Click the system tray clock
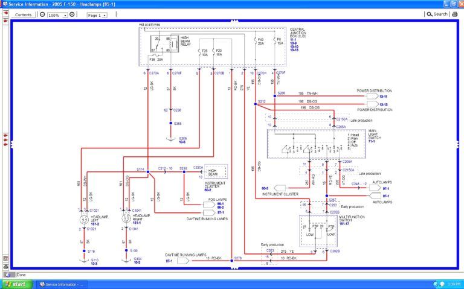This screenshot has height=289, width=464. click(454, 284)
